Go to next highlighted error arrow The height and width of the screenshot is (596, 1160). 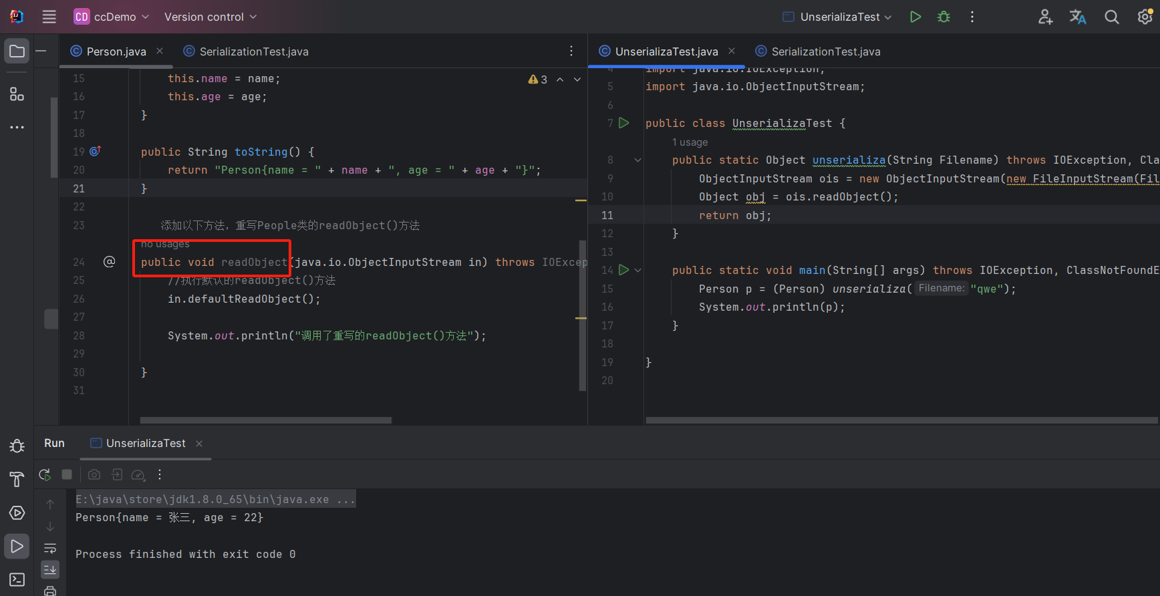coord(577,80)
